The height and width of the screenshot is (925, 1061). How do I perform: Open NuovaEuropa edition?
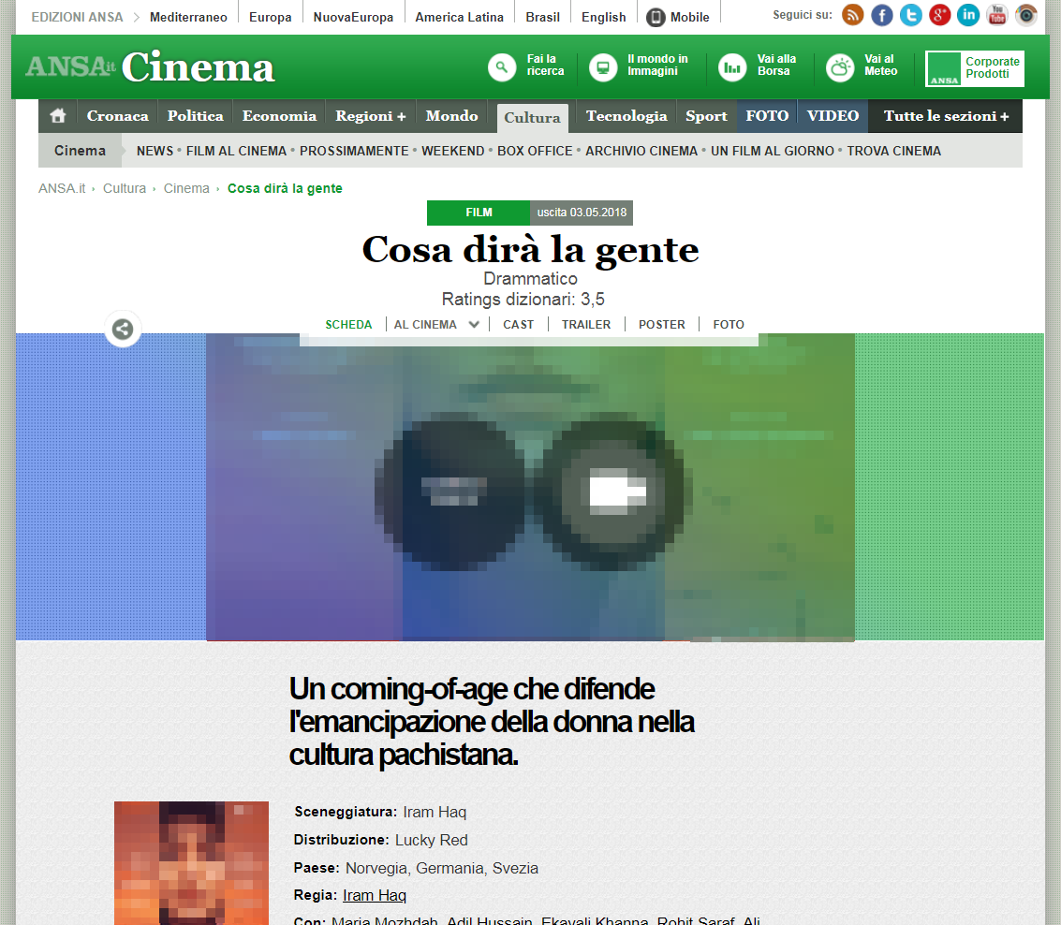(x=353, y=17)
